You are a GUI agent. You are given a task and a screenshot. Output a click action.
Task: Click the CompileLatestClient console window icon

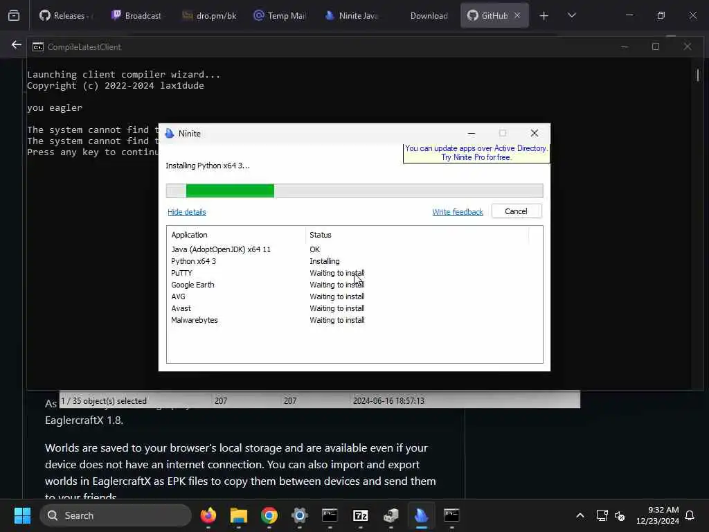tap(38, 46)
